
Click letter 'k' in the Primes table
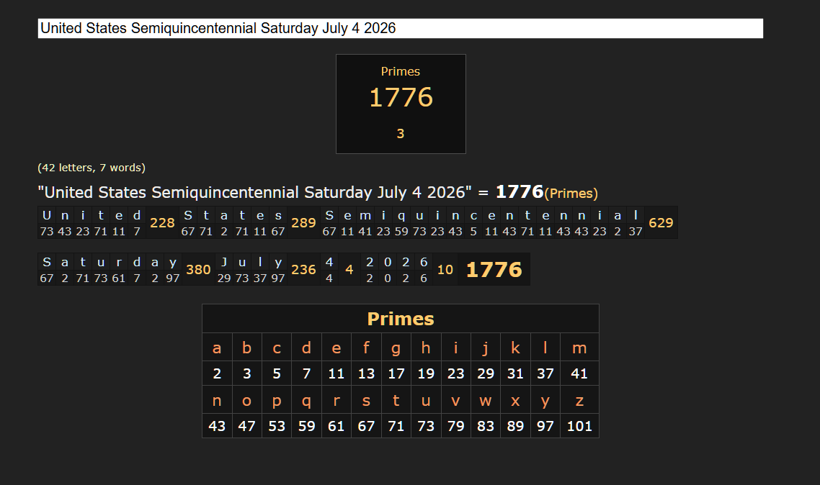click(515, 348)
